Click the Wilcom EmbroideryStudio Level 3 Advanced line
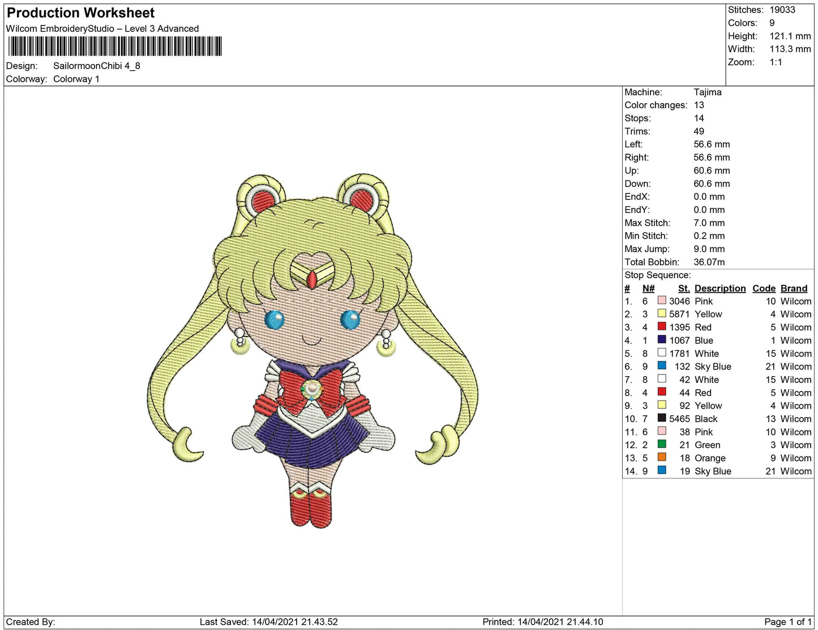 tap(102, 28)
